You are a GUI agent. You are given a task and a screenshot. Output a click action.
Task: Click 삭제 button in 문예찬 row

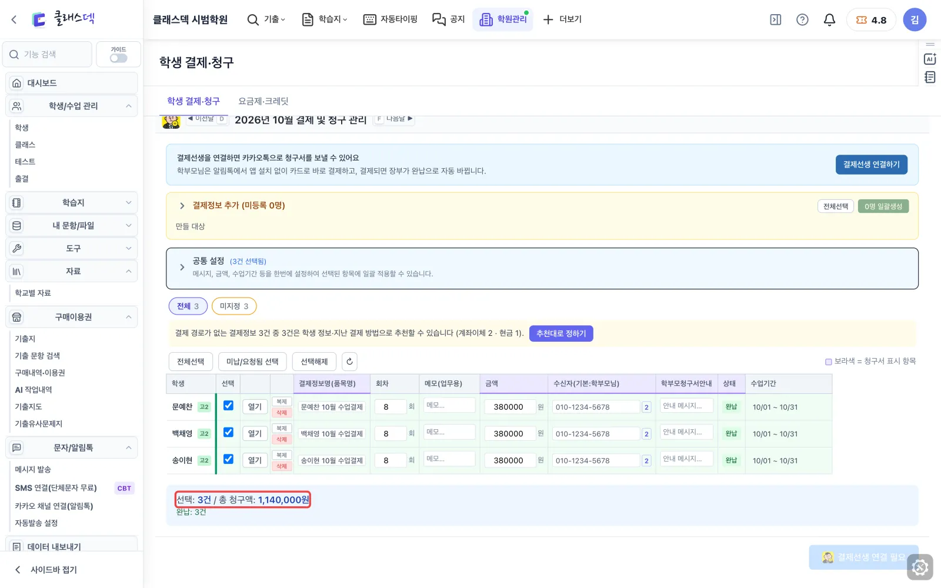(x=282, y=413)
